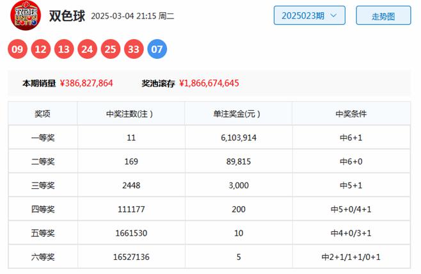
Task: Select the 单注奖金(元) column header
Action: [238, 114]
